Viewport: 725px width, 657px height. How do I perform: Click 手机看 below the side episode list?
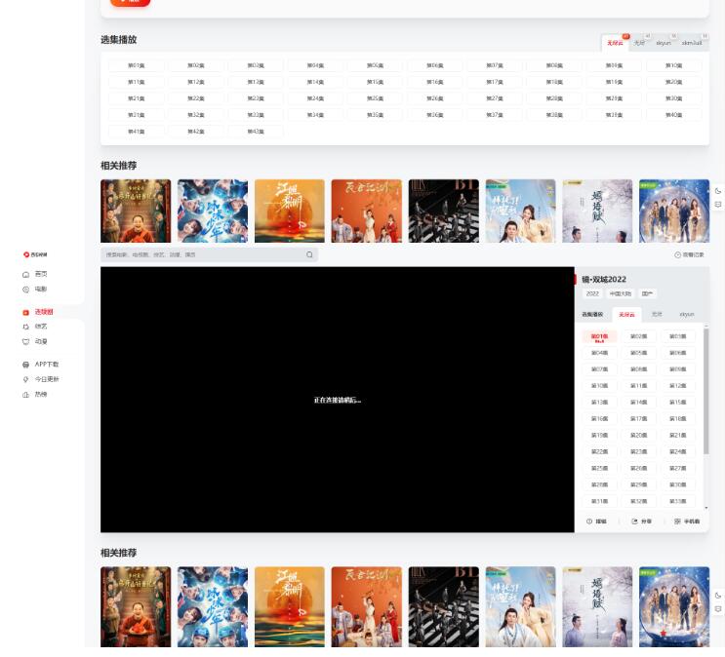pos(692,522)
